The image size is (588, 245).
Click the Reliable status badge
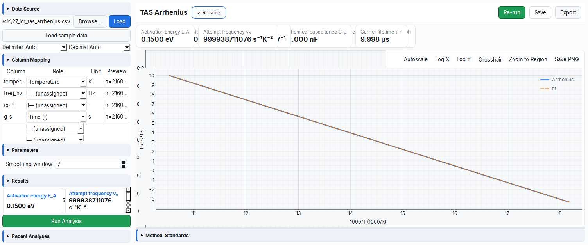pyautogui.click(x=209, y=12)
